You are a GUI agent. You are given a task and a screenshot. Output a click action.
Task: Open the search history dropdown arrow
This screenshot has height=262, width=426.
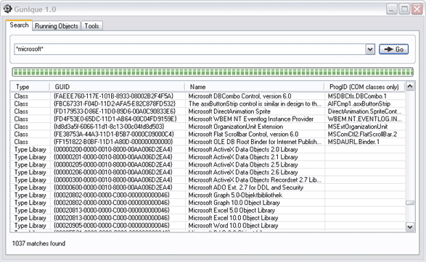(370, 49)
